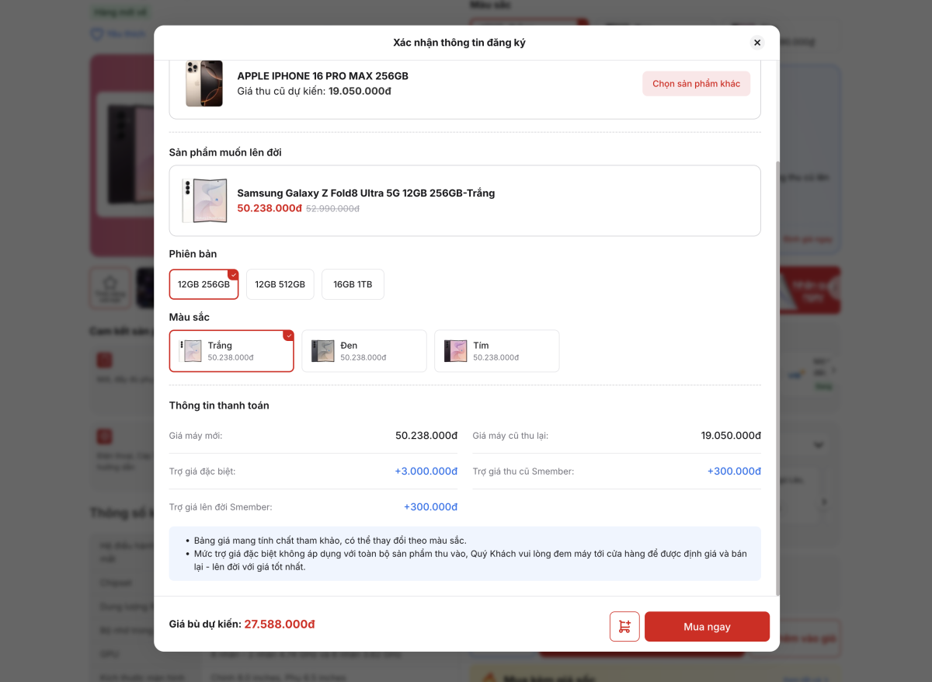Click the Trợ giá đặc biệt value +3.000.000đ
Screen dimensions: 932x682
coord(426,471)
